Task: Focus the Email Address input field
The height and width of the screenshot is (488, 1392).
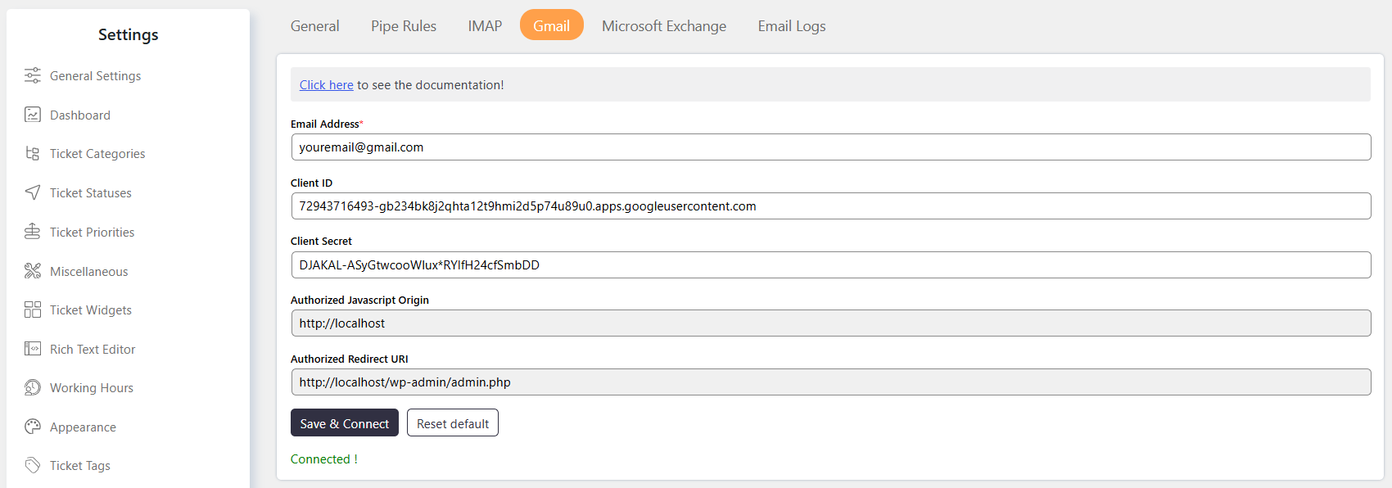Action: click(x=831, y=147)
